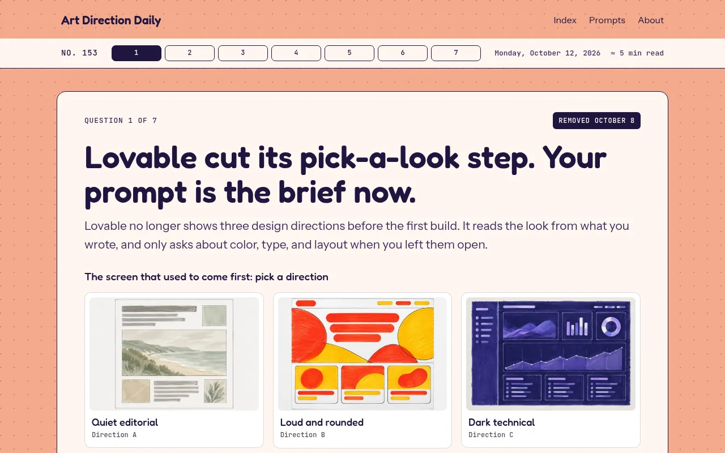The image size is (725, 453).
Task: Go to the Prompts page
Action: 607,20
